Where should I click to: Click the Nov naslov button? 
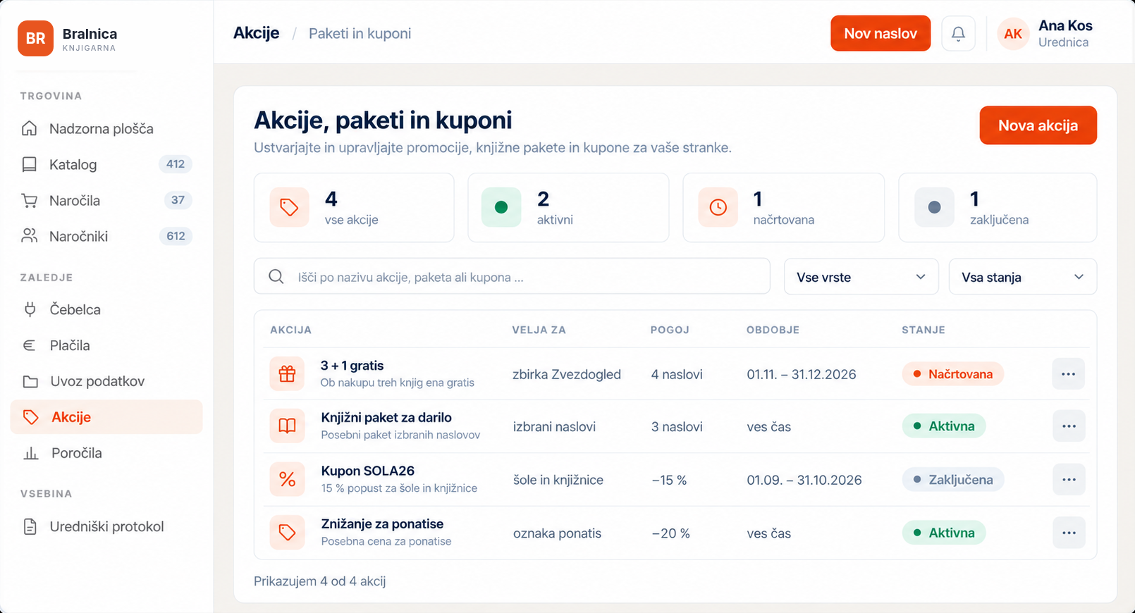pos(881,33)
